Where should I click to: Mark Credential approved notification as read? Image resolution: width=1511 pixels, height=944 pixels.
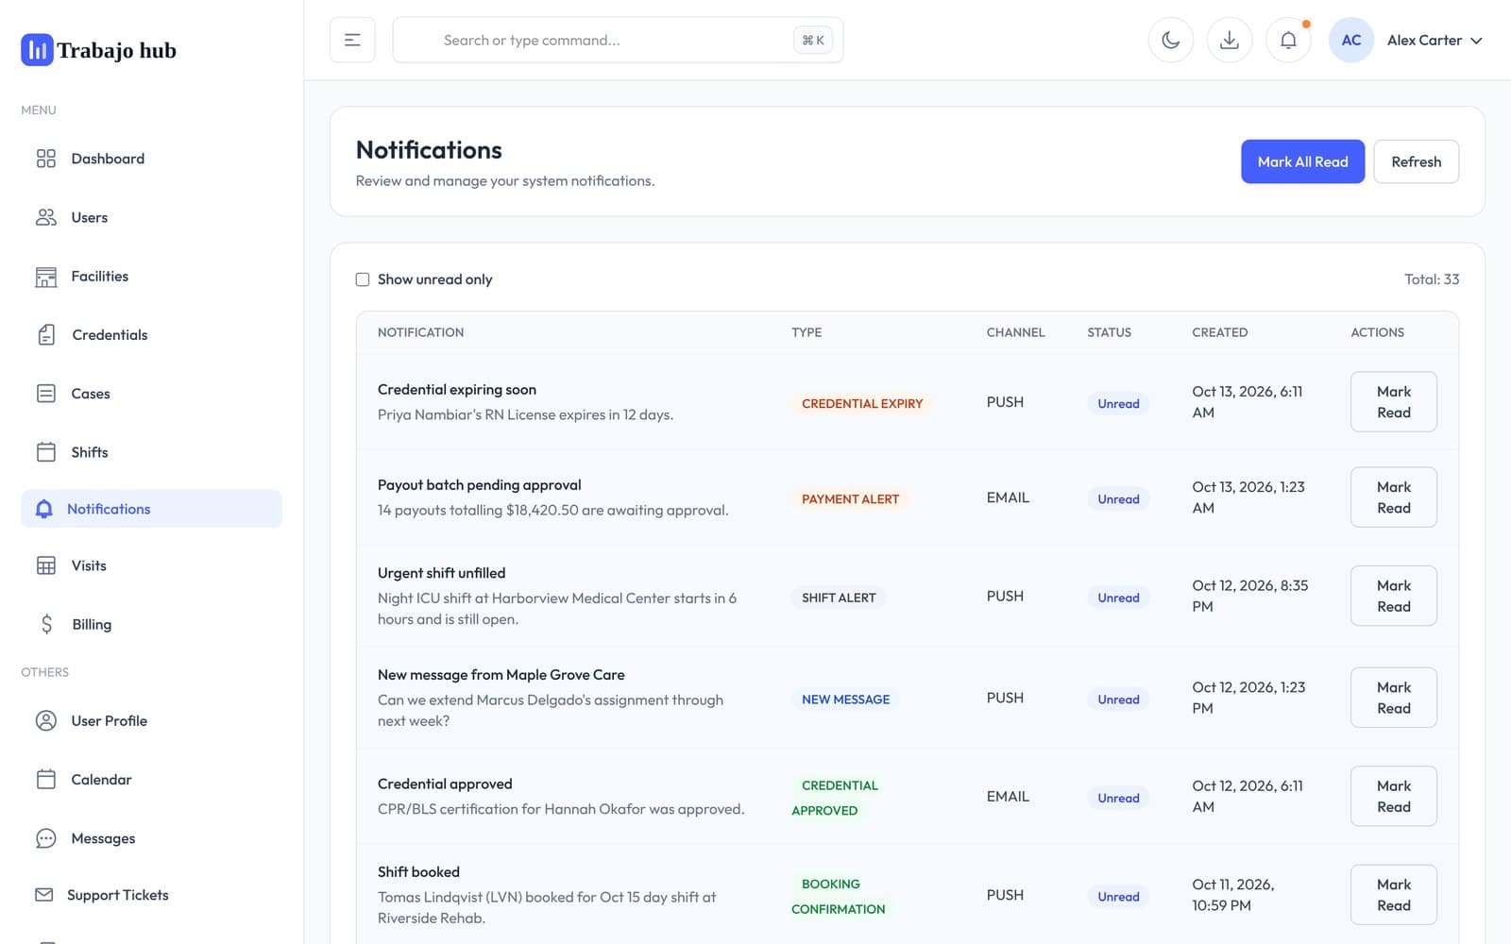[x=1393, y=796]
